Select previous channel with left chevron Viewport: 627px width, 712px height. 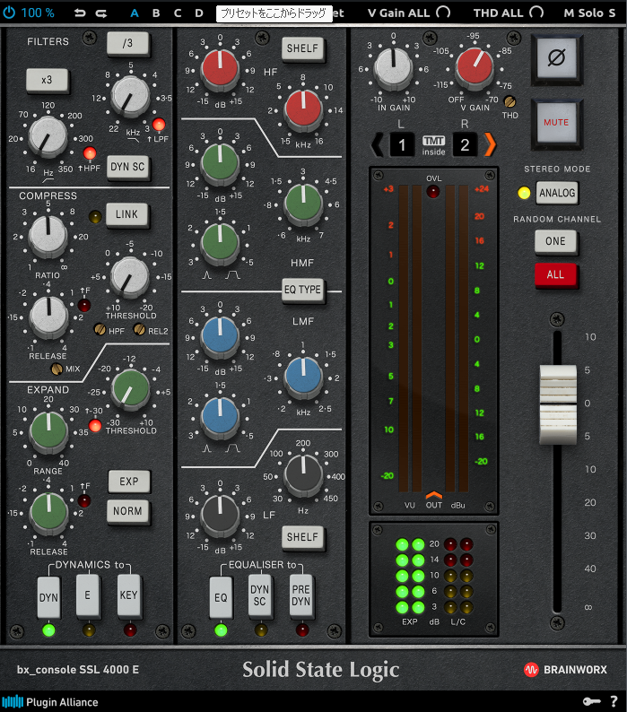pos(377,145)
